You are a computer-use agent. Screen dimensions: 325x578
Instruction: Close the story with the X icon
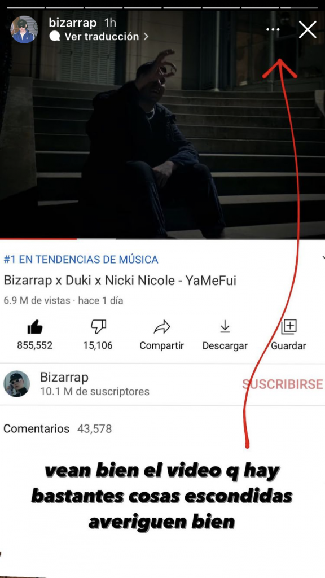click(x=308, y=29)
